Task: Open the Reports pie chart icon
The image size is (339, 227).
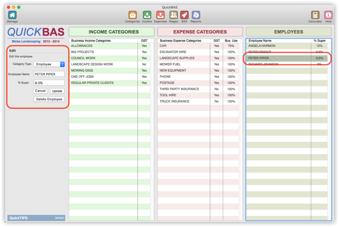Action: pos(196,15)
